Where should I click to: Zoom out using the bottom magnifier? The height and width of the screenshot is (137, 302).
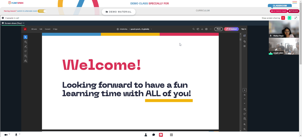coord(245,129)
